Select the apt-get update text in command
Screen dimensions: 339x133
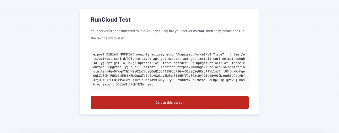pyautogui.click(x=169, y=59)
